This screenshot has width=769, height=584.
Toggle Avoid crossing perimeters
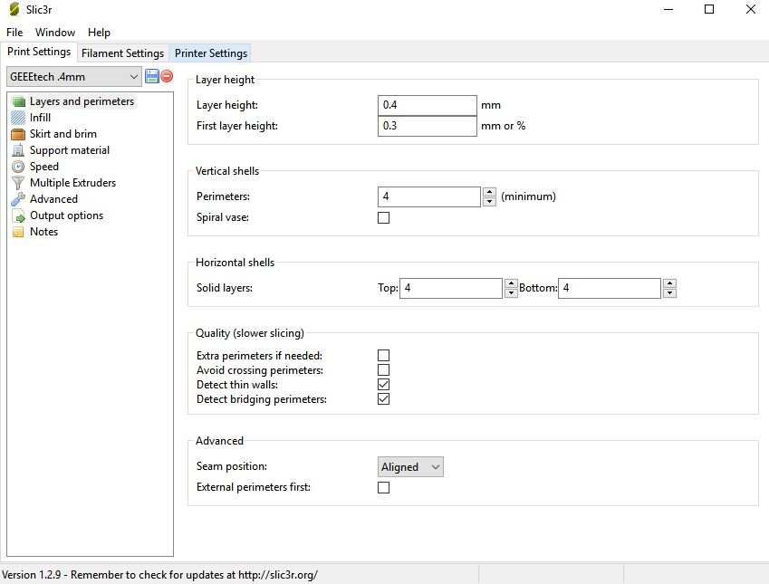pyautogui.click(x=383, y=370)
